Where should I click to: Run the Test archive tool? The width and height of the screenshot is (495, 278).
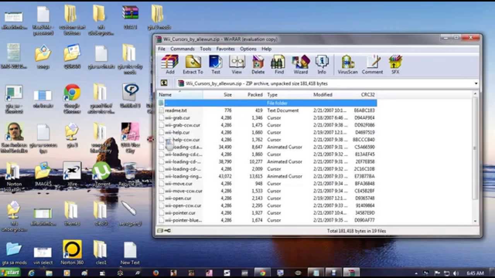click(215, 64)
